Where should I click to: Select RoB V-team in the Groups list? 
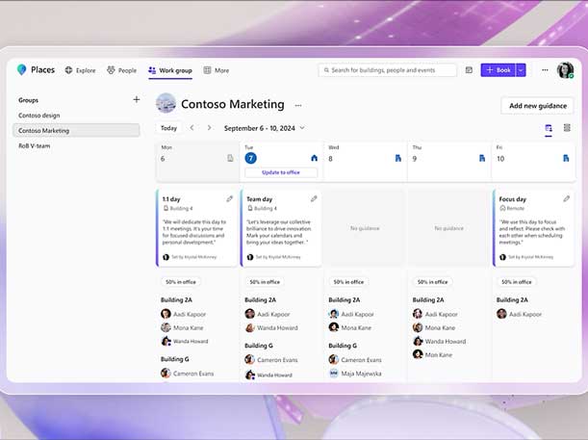(35, 145)
